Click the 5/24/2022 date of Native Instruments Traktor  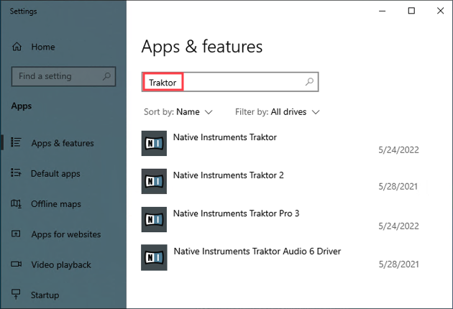(398, 150)
